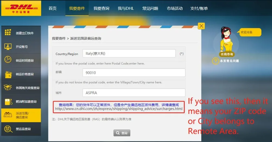Click magnifier icon on 查询 button
This screenshot has width=272, height=142.
118,133
